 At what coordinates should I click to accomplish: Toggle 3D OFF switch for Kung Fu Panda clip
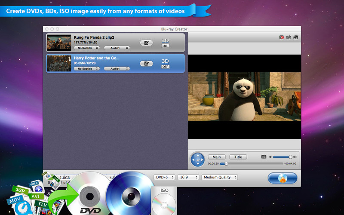165,46
